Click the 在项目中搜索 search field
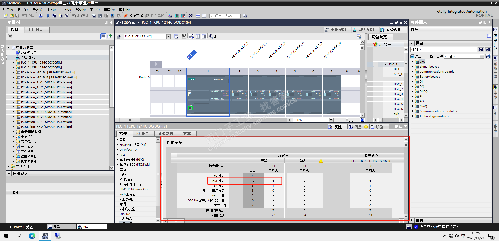The image size is (499, 241). 225,16
